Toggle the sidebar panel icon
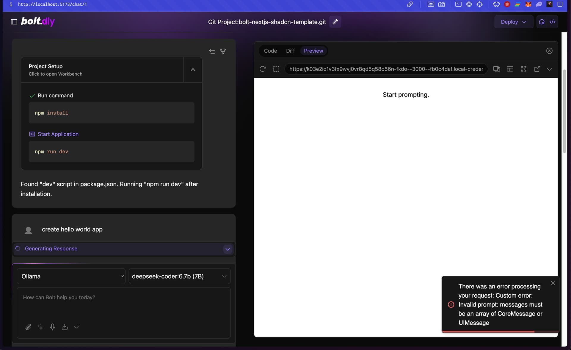Screen dimensions: 571x350 [14, 22]
